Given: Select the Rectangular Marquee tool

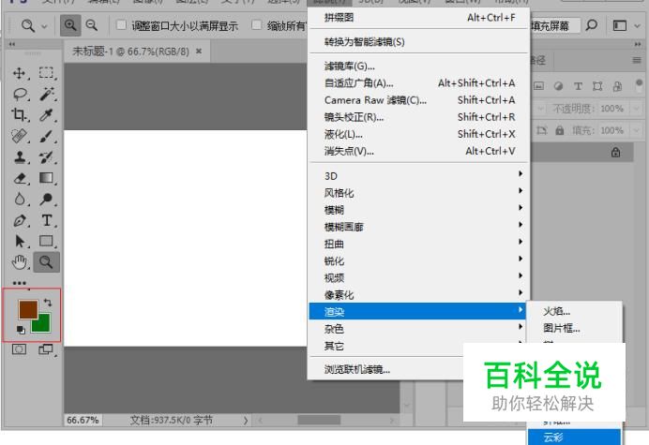Looking at the screenshot, I should pyautogui.click(x=46, y=73).
